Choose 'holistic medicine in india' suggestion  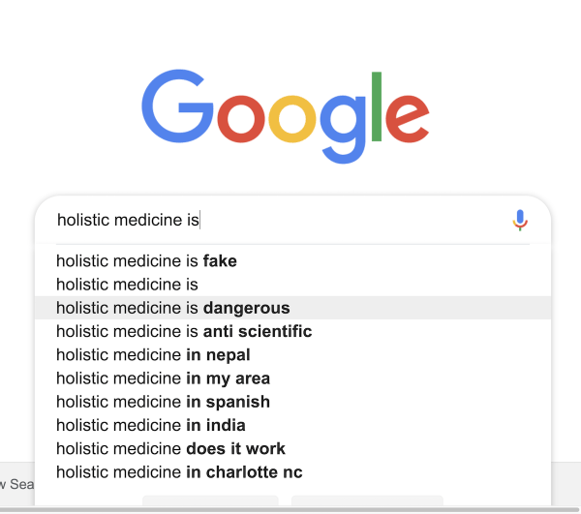point(150,425)
